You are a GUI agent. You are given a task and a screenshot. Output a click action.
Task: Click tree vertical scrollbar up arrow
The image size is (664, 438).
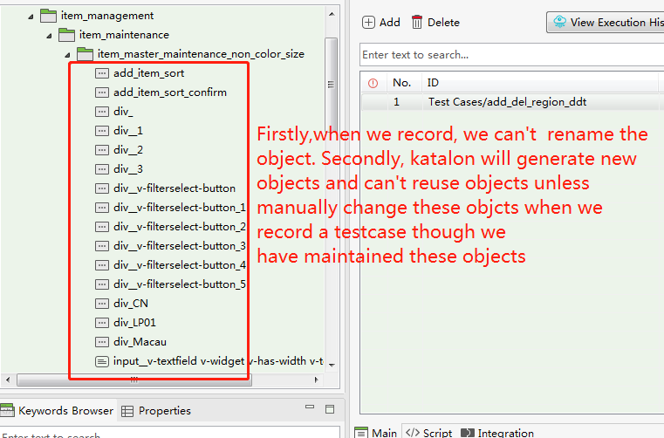(332, 15)
